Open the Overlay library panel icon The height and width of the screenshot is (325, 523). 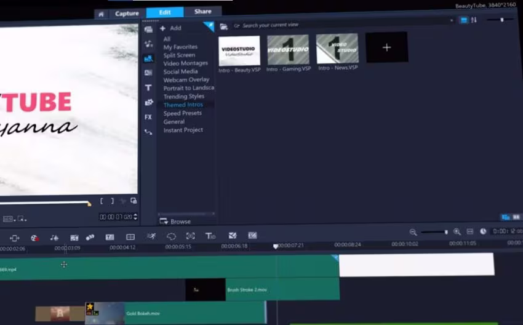pos(148,73)
